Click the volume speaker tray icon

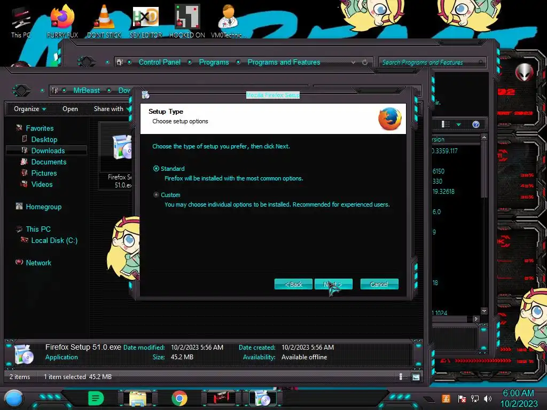pyautogui.click(x=487, y=398)
